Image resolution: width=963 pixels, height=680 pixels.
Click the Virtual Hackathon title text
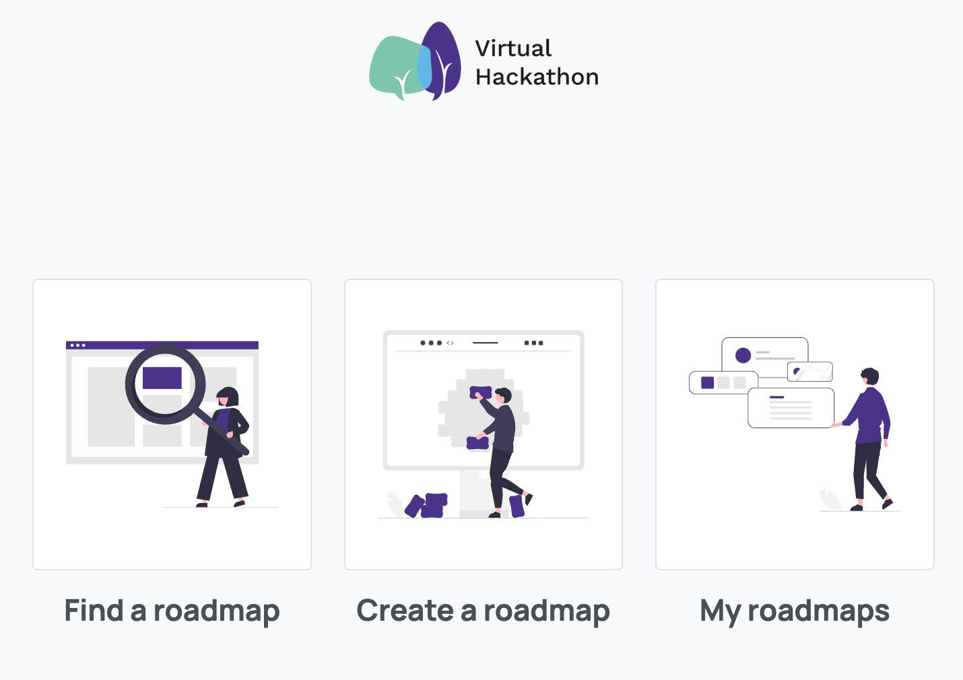[x=537, y=63]
